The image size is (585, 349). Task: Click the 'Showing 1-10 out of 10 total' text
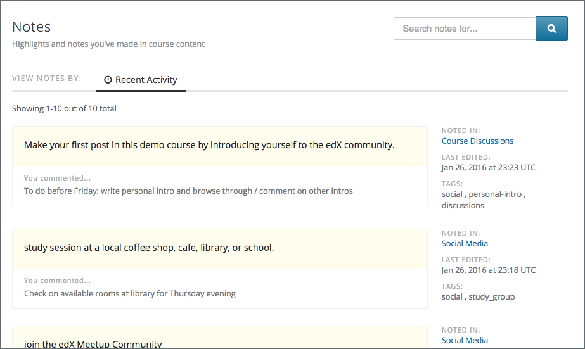[64, 108]
